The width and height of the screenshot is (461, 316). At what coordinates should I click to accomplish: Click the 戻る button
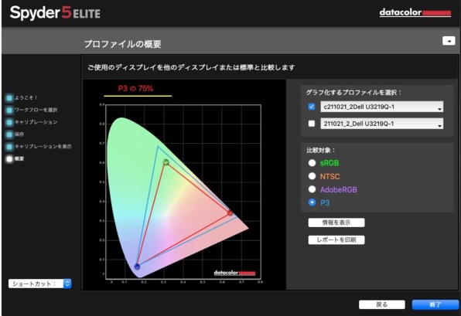pos(381,304)
